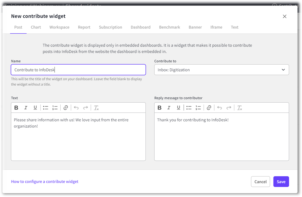The height and width of the screenshot is (197, 302).
Task: Switch to the Dashboard tab
Action: click(141, 27)
